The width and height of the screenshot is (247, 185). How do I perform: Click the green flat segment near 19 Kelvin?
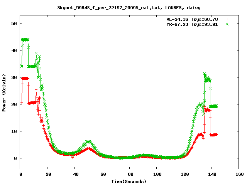(213, 106)
